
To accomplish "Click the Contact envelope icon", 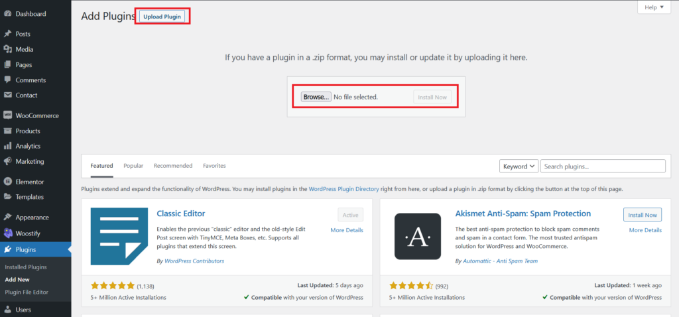I will (7, 95).
